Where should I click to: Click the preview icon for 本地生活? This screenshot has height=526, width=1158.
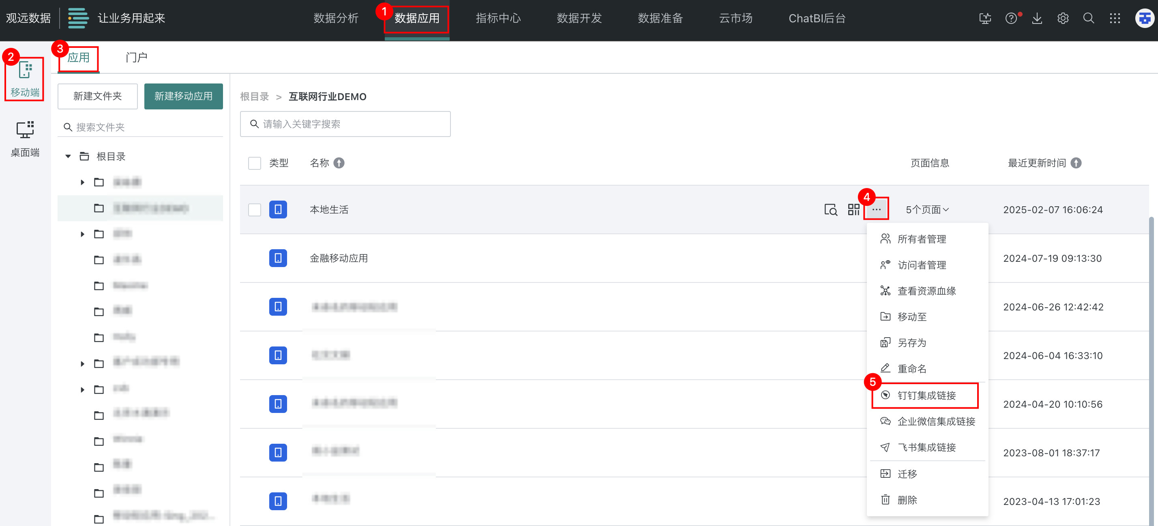(830, 210)
